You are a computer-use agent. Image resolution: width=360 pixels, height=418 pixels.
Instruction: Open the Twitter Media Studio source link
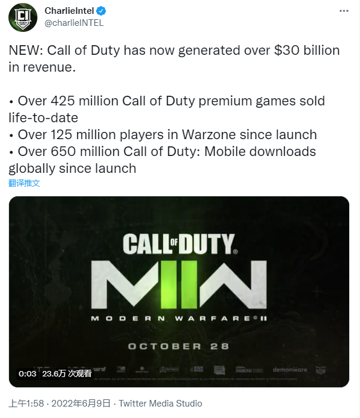coord(160,404)
